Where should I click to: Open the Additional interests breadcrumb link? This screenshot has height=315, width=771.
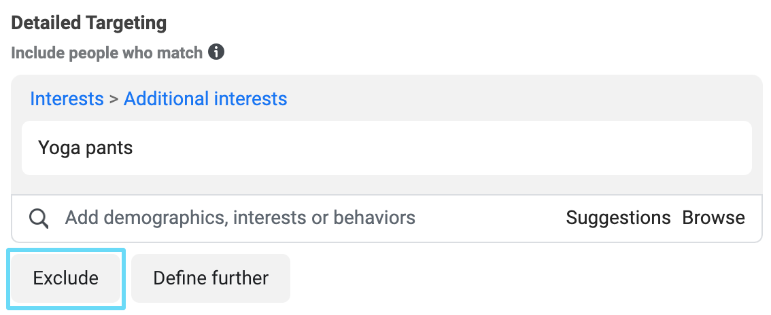(205, 98)
